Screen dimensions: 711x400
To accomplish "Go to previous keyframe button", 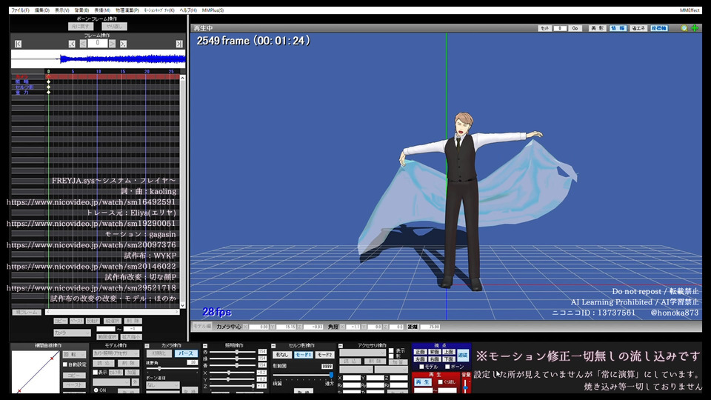I will (72, 44).
